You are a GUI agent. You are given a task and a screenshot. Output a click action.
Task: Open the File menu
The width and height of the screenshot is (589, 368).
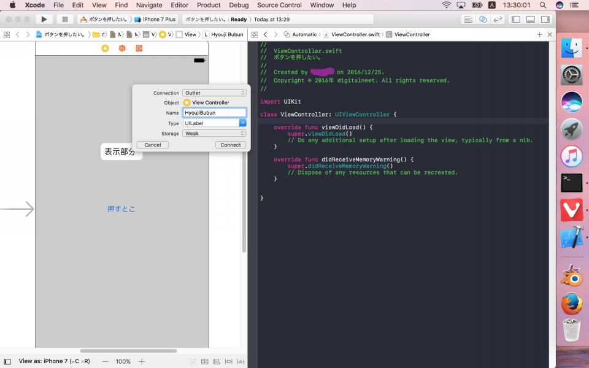[59, 6]
